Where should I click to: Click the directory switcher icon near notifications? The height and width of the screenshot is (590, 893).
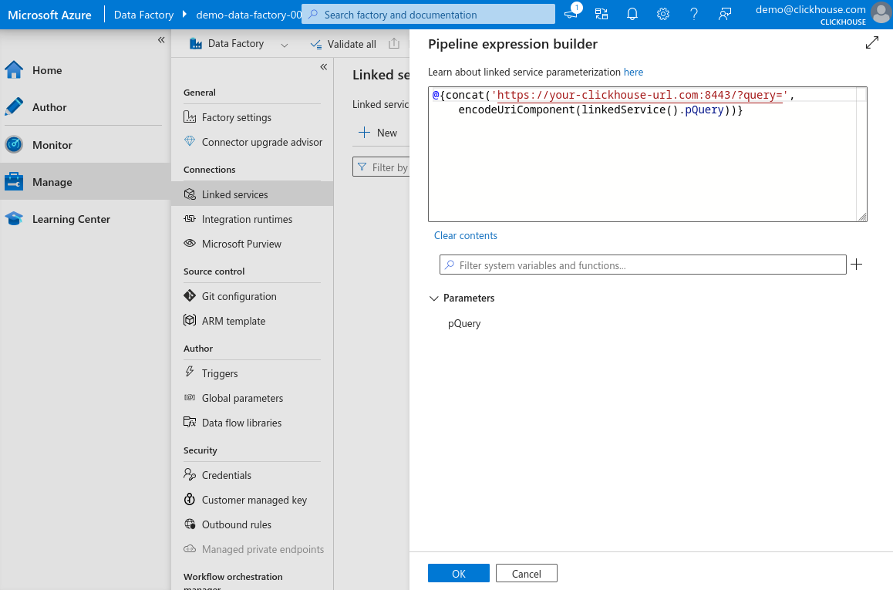pyautogui.click(x=602, y=14)
